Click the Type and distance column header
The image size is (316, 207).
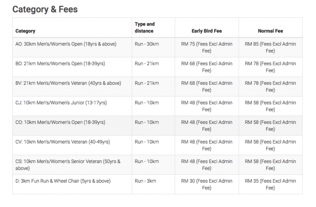coord(145,28)
